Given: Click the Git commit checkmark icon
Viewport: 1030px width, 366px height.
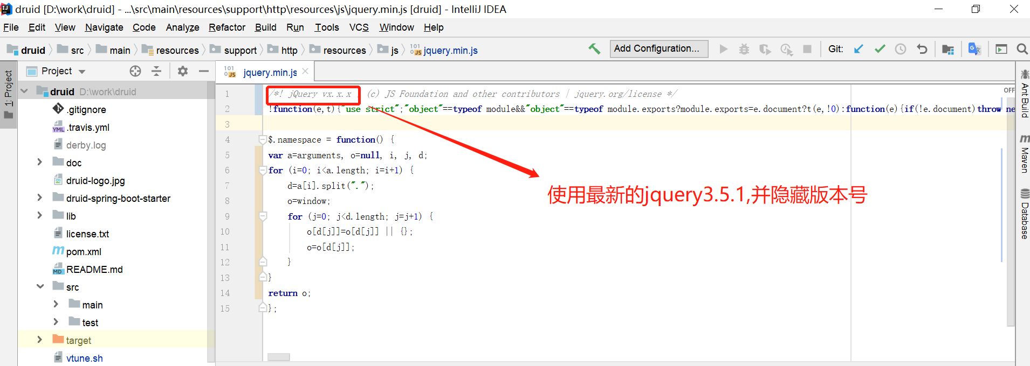Looking at the screenshot, I should click(x=880, y=49).
